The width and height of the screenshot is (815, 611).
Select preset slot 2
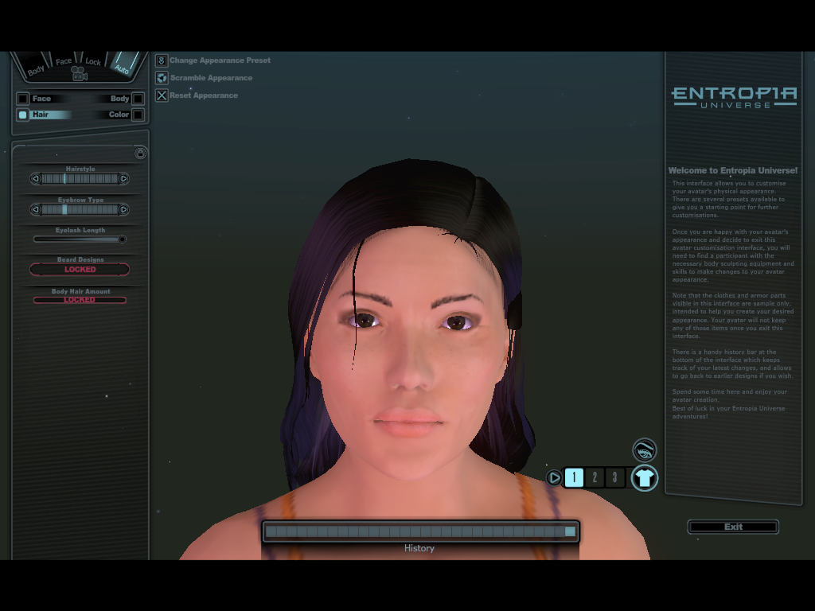[595, 477]
